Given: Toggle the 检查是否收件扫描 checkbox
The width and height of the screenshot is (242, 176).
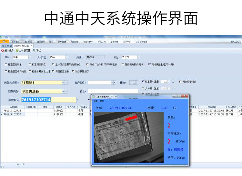Looking at the screenshot, I should (6, 71).
